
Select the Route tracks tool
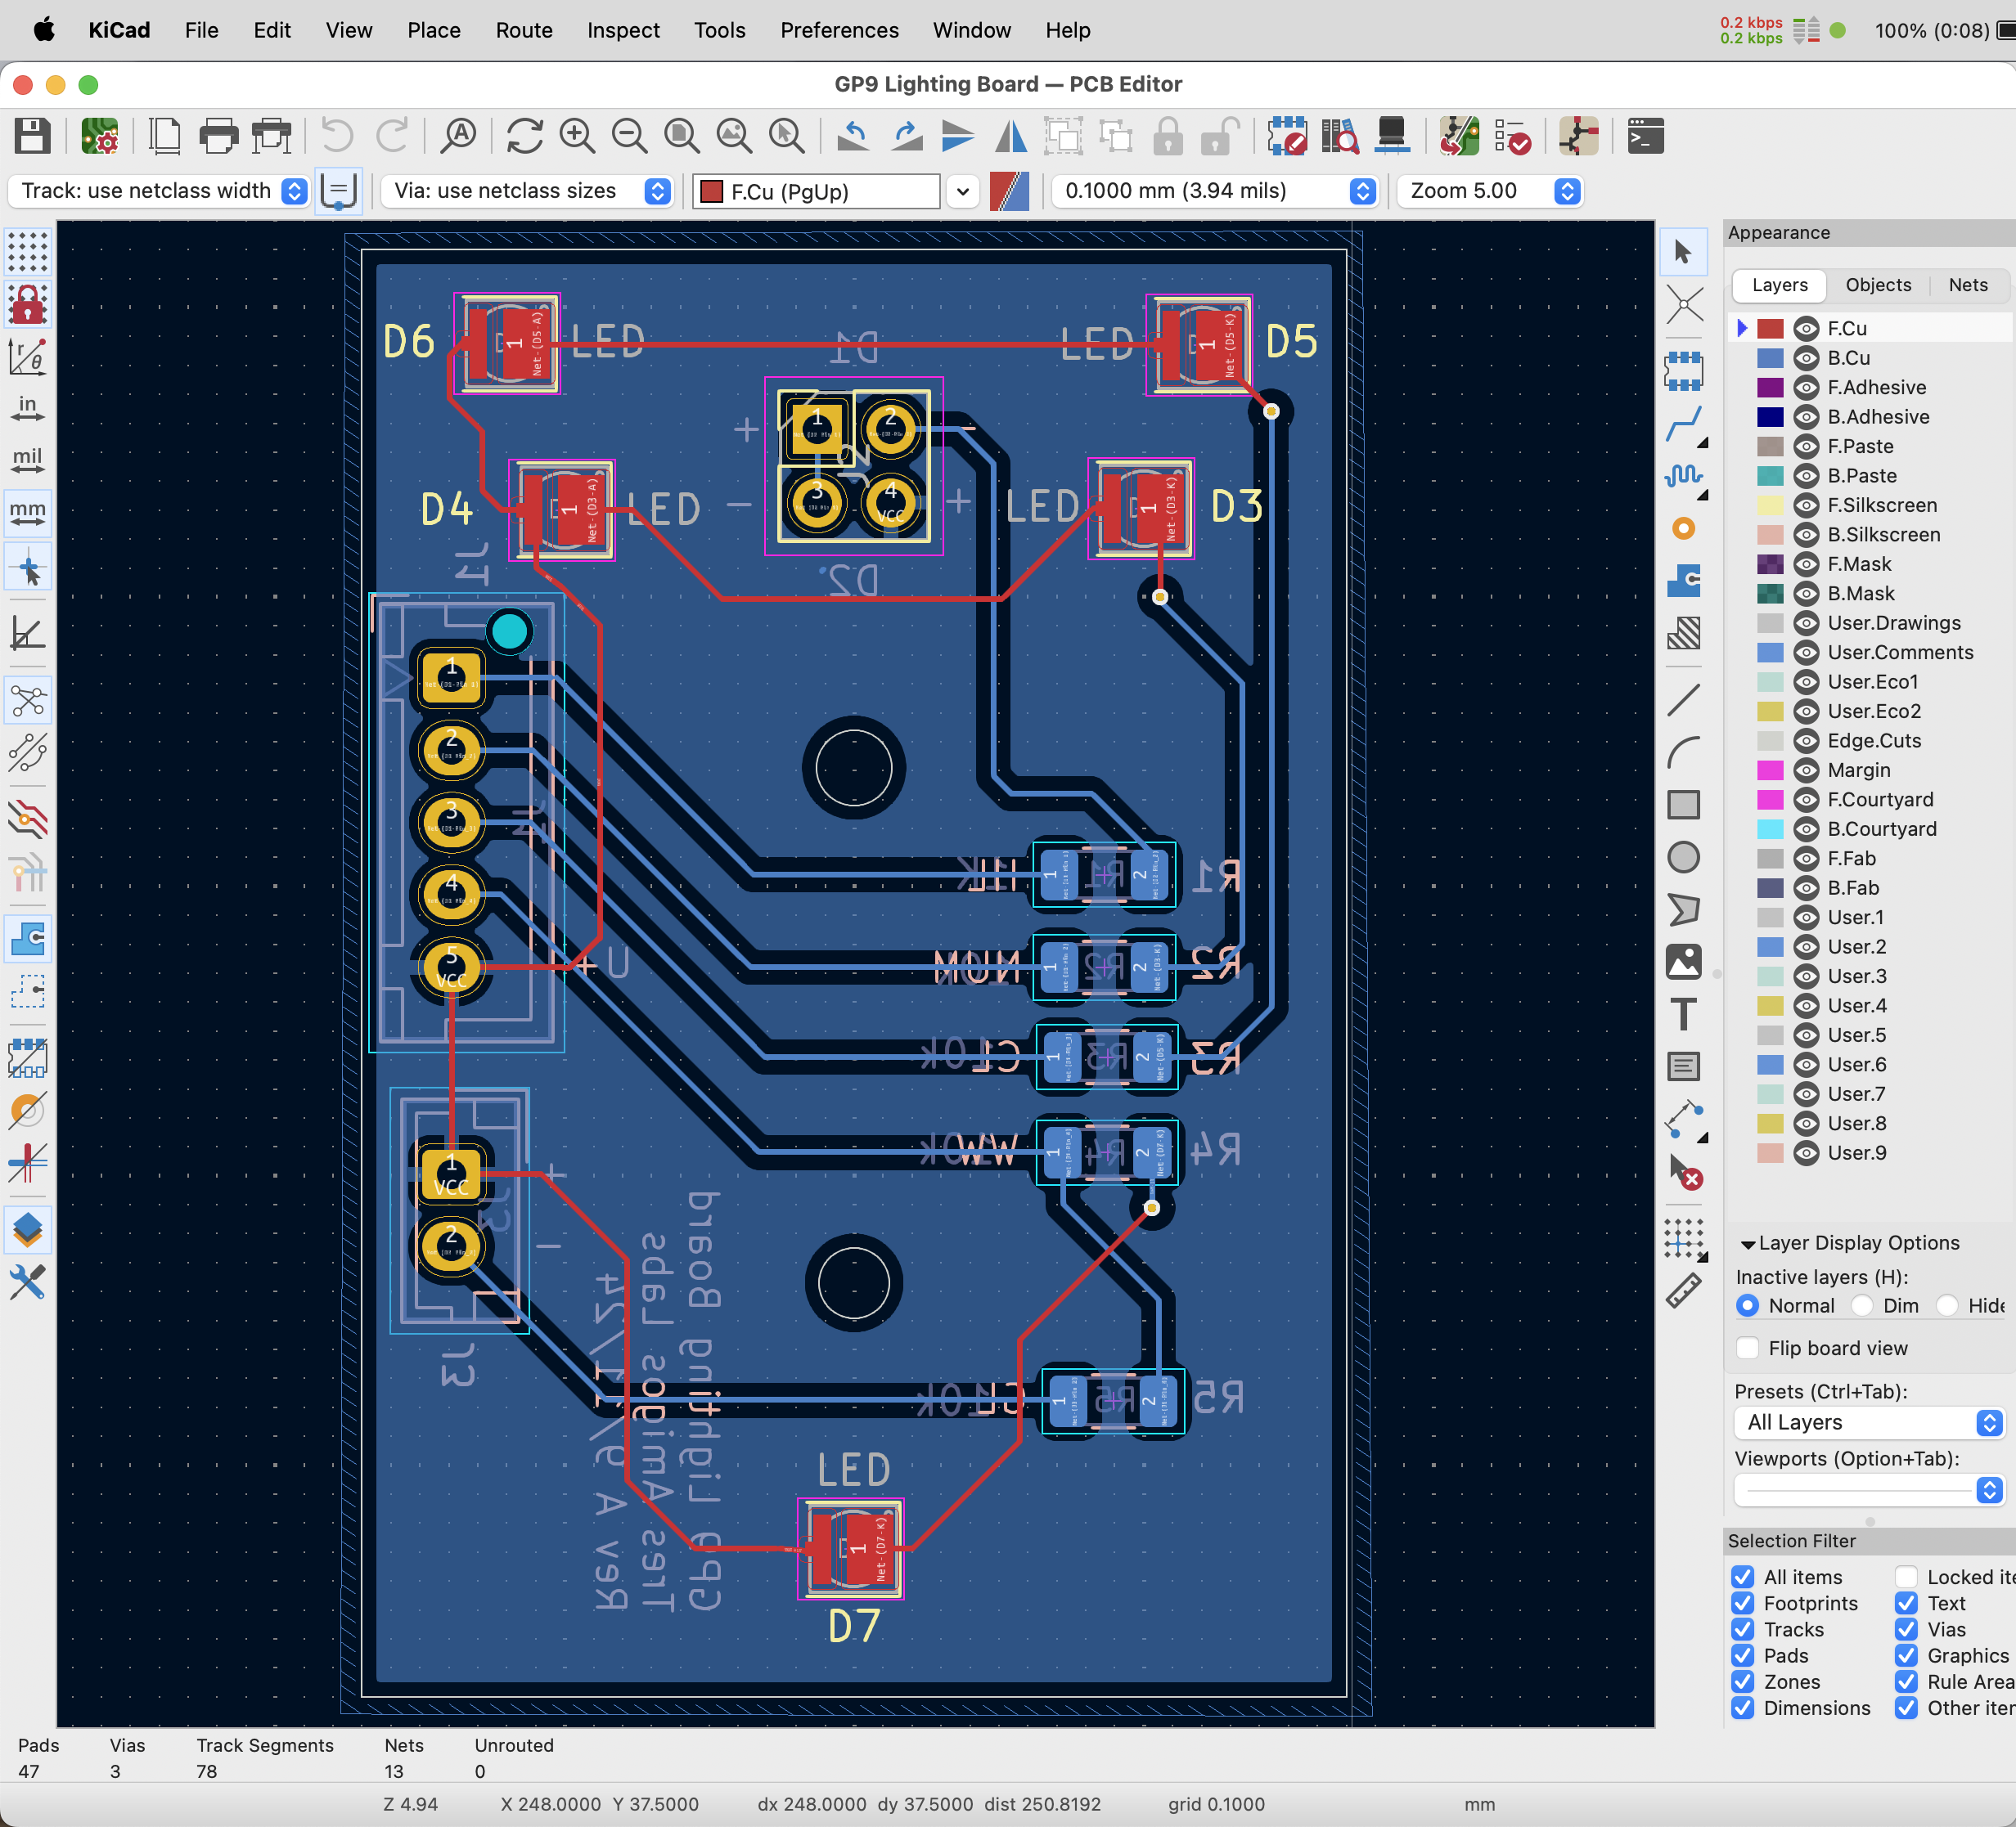(x=1684, y=424)
